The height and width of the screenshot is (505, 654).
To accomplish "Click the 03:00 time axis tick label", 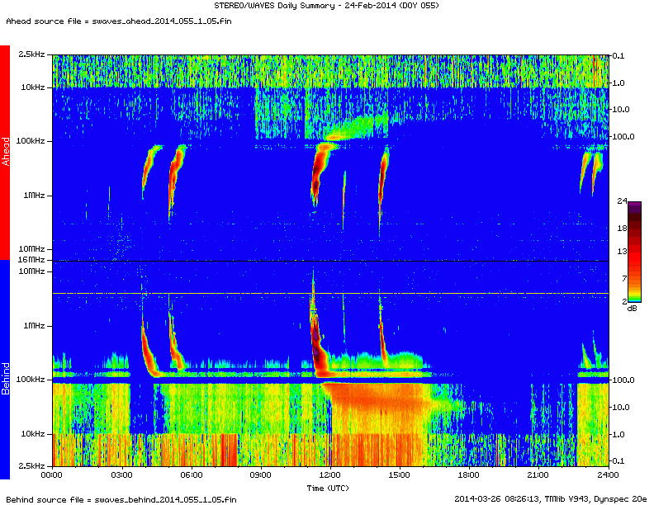I will [x=121, y=475].
